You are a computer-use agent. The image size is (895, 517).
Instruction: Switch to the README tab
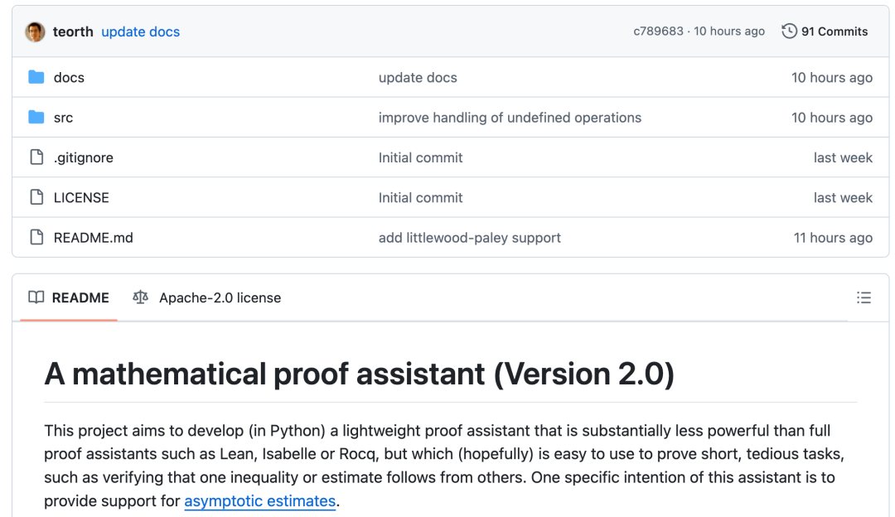coord(70,297)
